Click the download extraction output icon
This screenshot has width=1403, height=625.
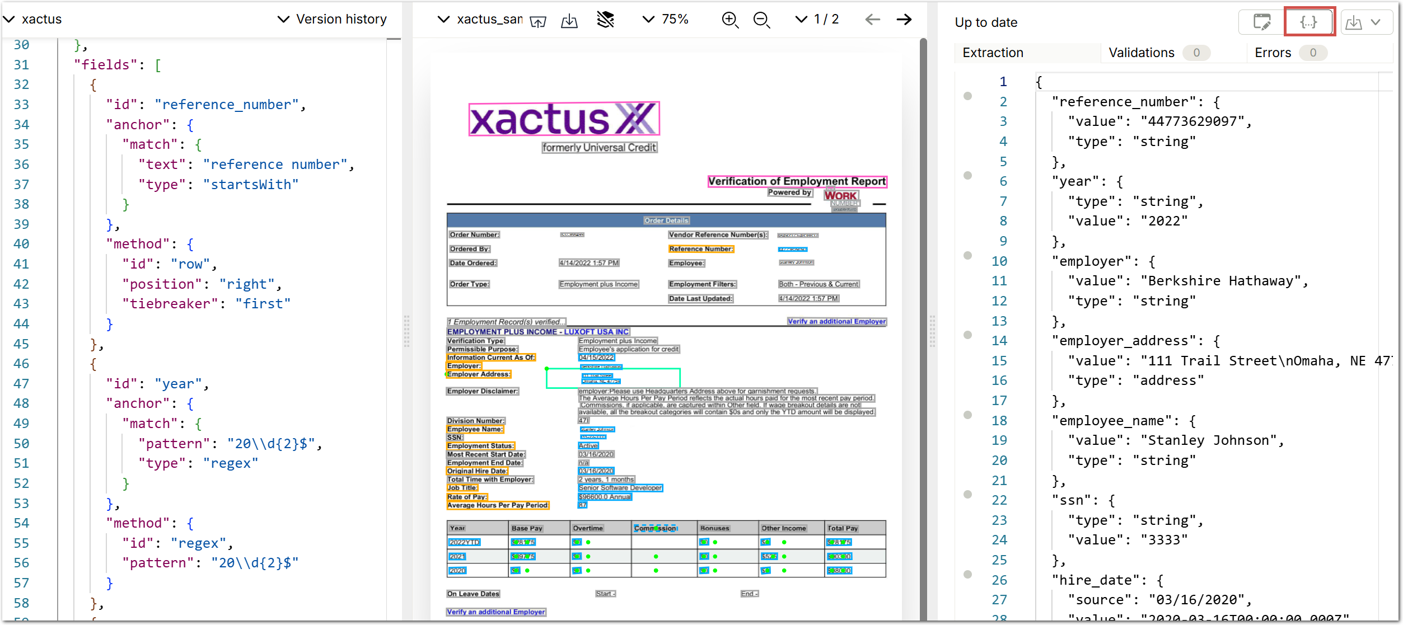click(x=1354, y=22)
